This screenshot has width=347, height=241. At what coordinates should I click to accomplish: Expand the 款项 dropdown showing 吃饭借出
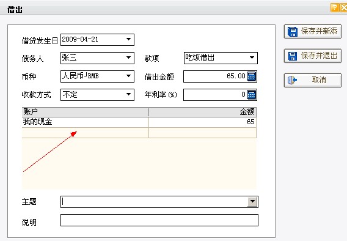(252, 58)
